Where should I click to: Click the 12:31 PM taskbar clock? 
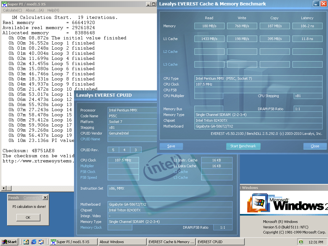[x=316, y=242]
